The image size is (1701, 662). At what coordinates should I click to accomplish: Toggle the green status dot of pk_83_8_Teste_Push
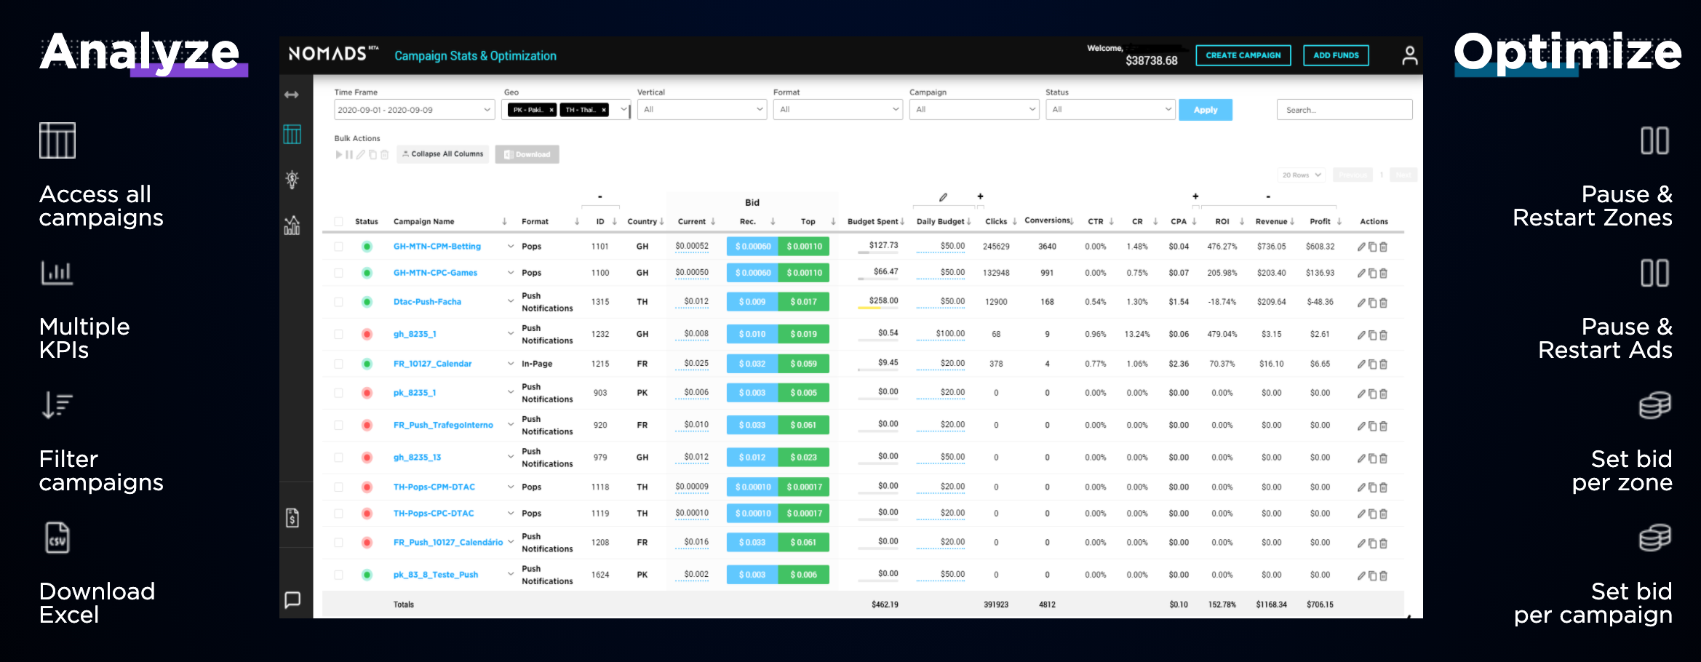pyautogui.click(x=367, y=575)
